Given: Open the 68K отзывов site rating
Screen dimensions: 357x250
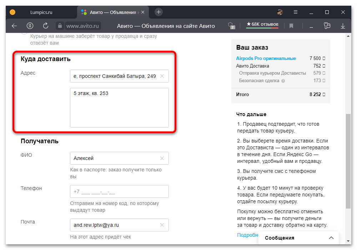Looking at the screenshot, I should point(262,25).
